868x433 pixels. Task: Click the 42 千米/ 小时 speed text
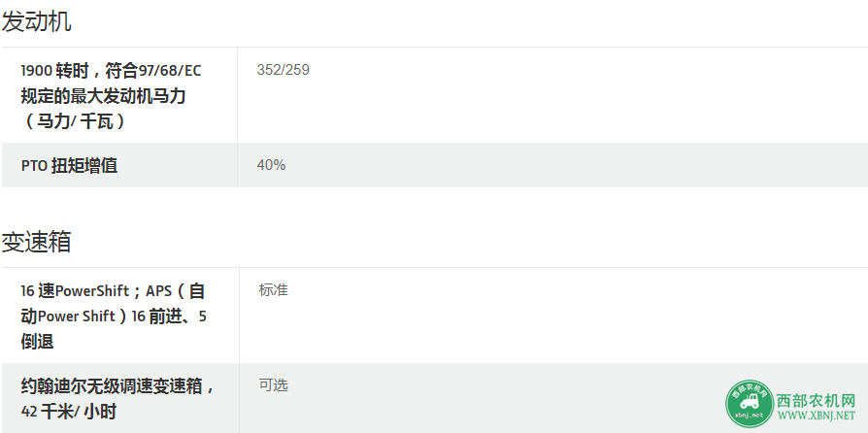[69, 412]
